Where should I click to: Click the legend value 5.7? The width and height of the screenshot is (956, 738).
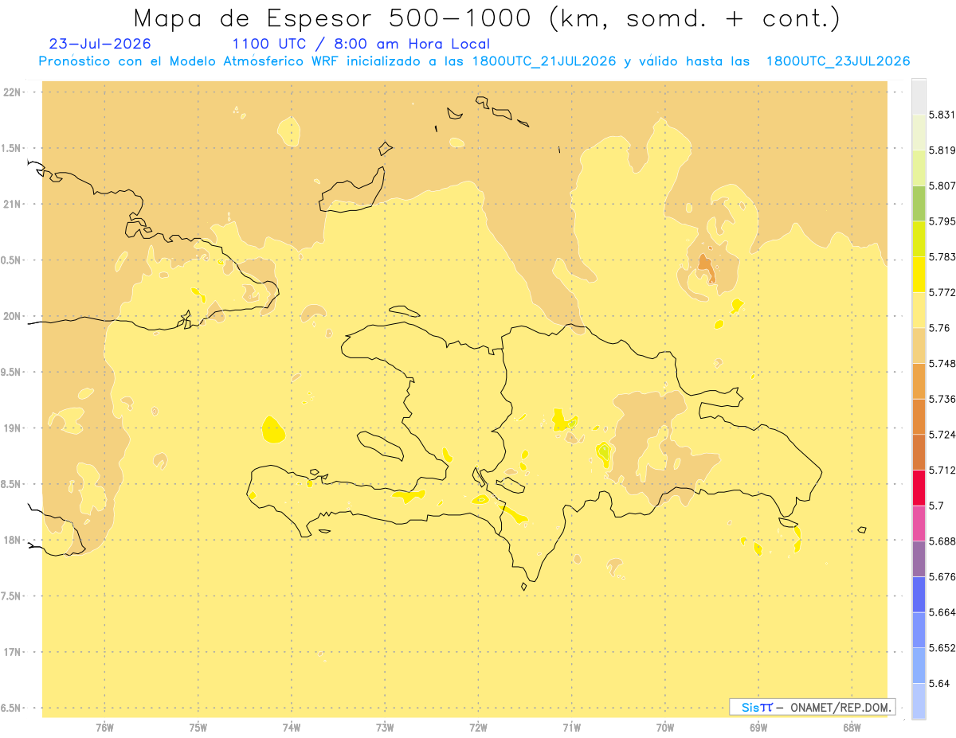[936, 506]
